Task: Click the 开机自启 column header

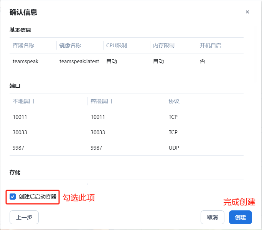Action: 211,45
